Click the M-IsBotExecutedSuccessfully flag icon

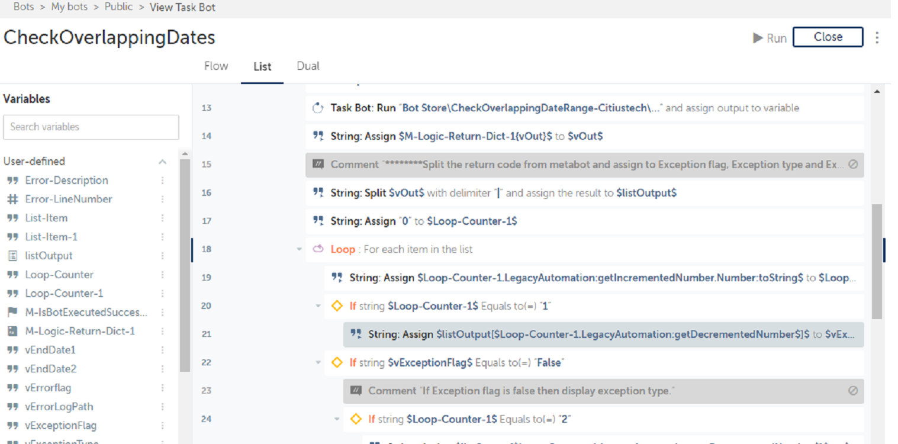[x=12, y=312]
